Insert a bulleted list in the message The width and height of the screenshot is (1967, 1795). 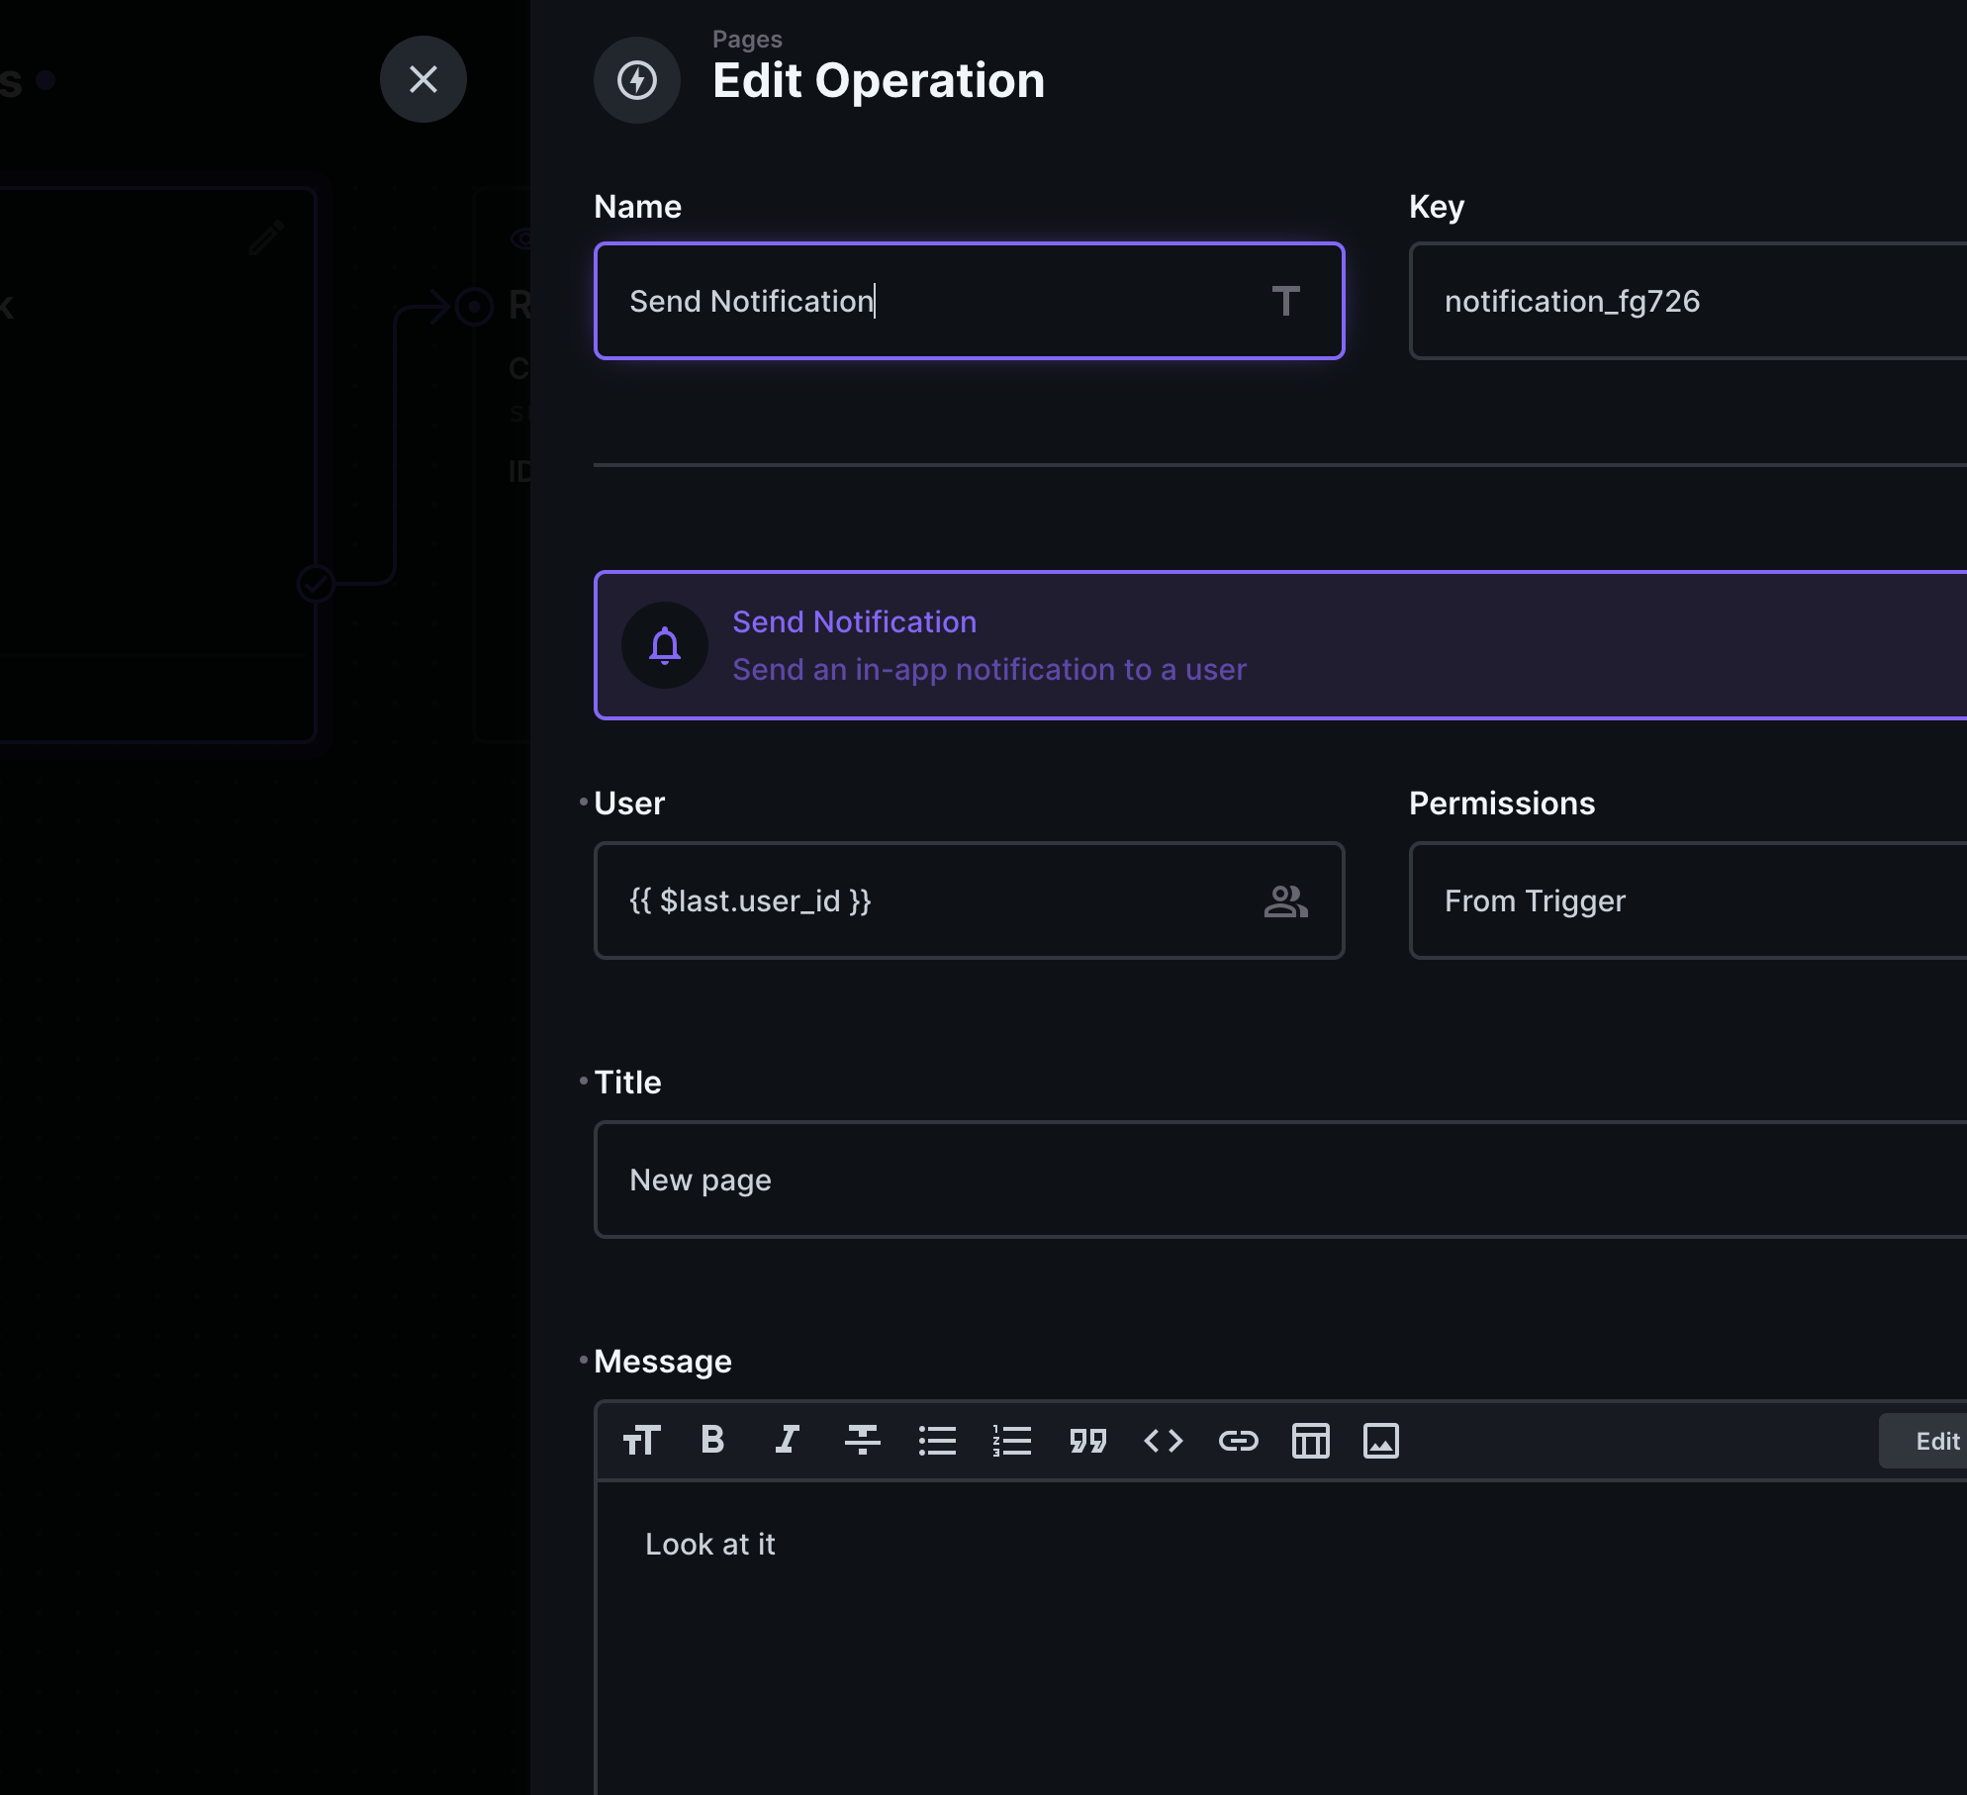tap(938, 1441)
